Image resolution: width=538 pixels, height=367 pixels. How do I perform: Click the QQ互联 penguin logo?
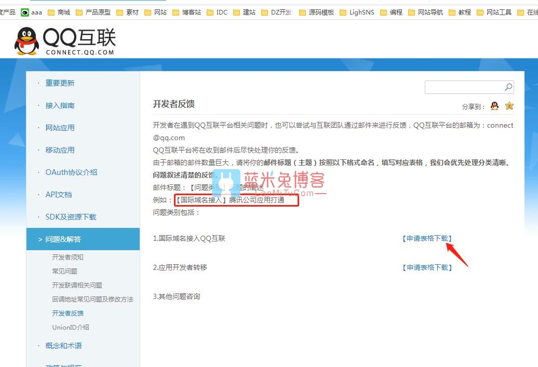click(x=65, y=41)
